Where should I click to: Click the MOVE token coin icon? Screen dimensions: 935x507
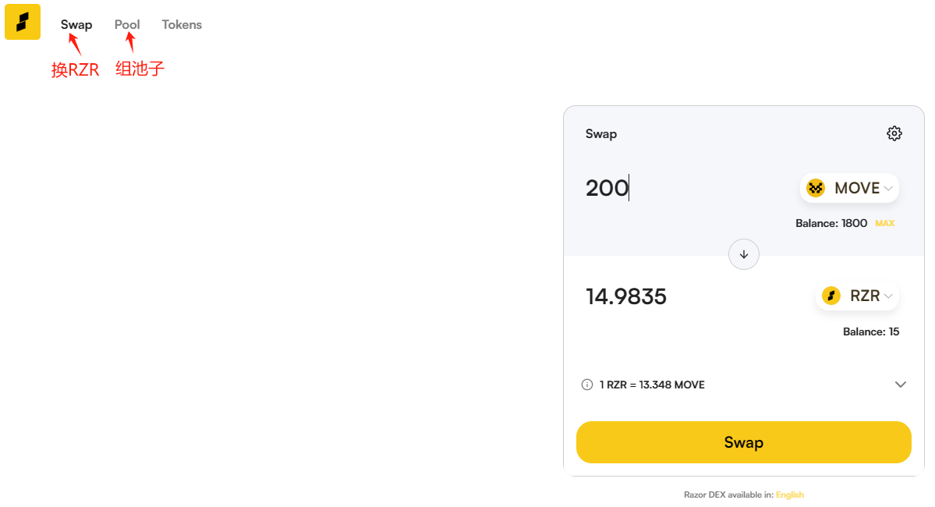pos(815,188)
